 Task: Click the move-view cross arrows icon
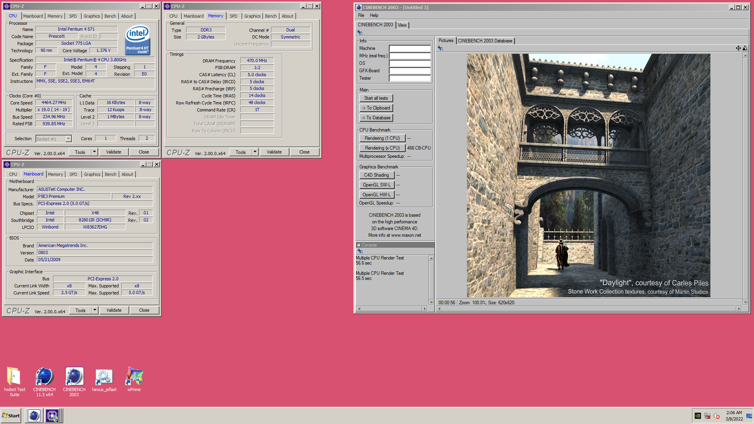(738, 48)
